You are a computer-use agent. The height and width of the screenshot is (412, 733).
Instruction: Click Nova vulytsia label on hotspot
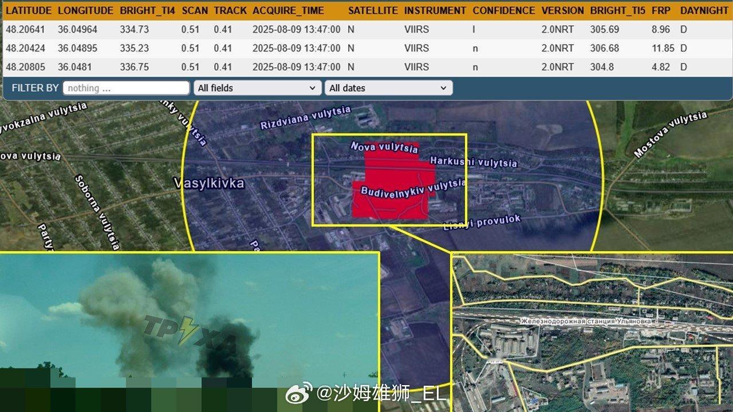click(384, 148)
